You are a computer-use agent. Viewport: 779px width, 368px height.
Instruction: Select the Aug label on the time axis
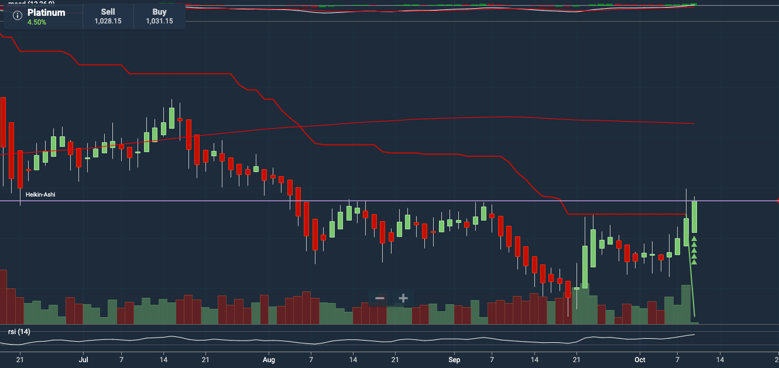pyautogui.click(x=269, y=359)
